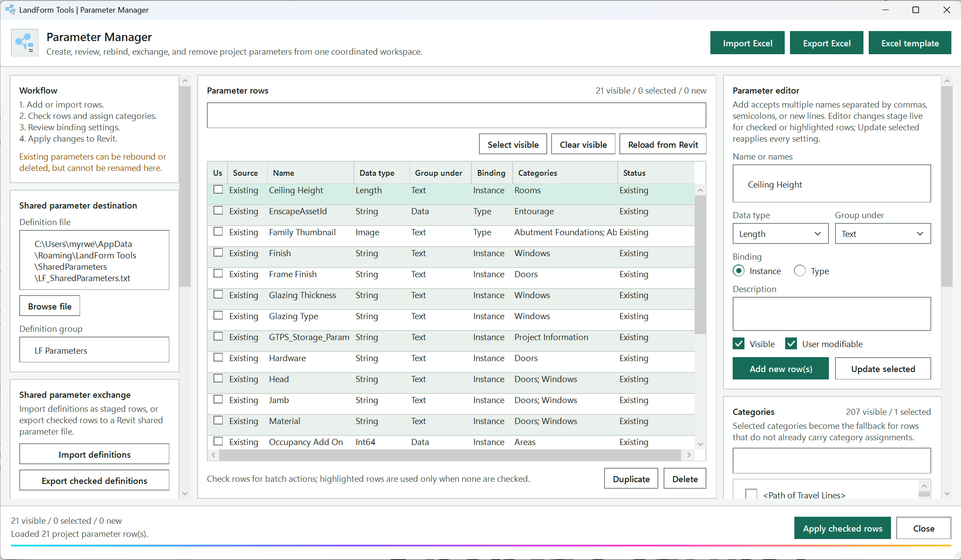The height and width of the screenshot is (560, 961).
Task: Click the right panel scrollbar down arrow
Action: pyautogui.click(x=947, y=494)
